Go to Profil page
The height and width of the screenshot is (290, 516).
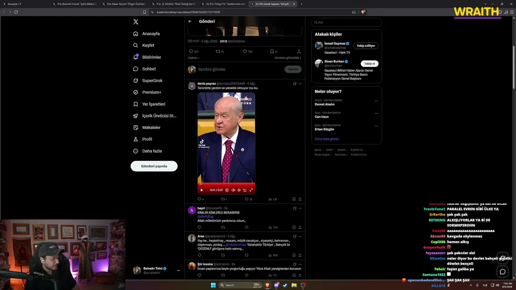tap(142, 139)
